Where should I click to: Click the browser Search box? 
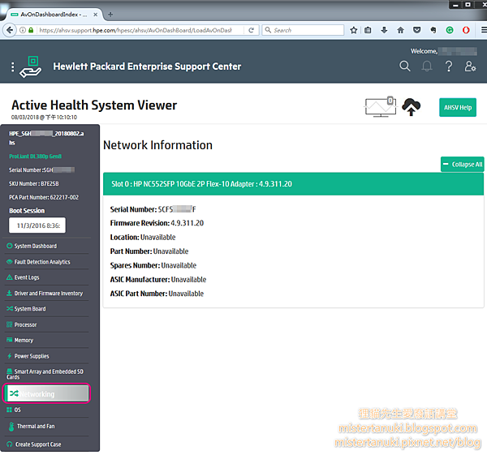tap(303, 30)
